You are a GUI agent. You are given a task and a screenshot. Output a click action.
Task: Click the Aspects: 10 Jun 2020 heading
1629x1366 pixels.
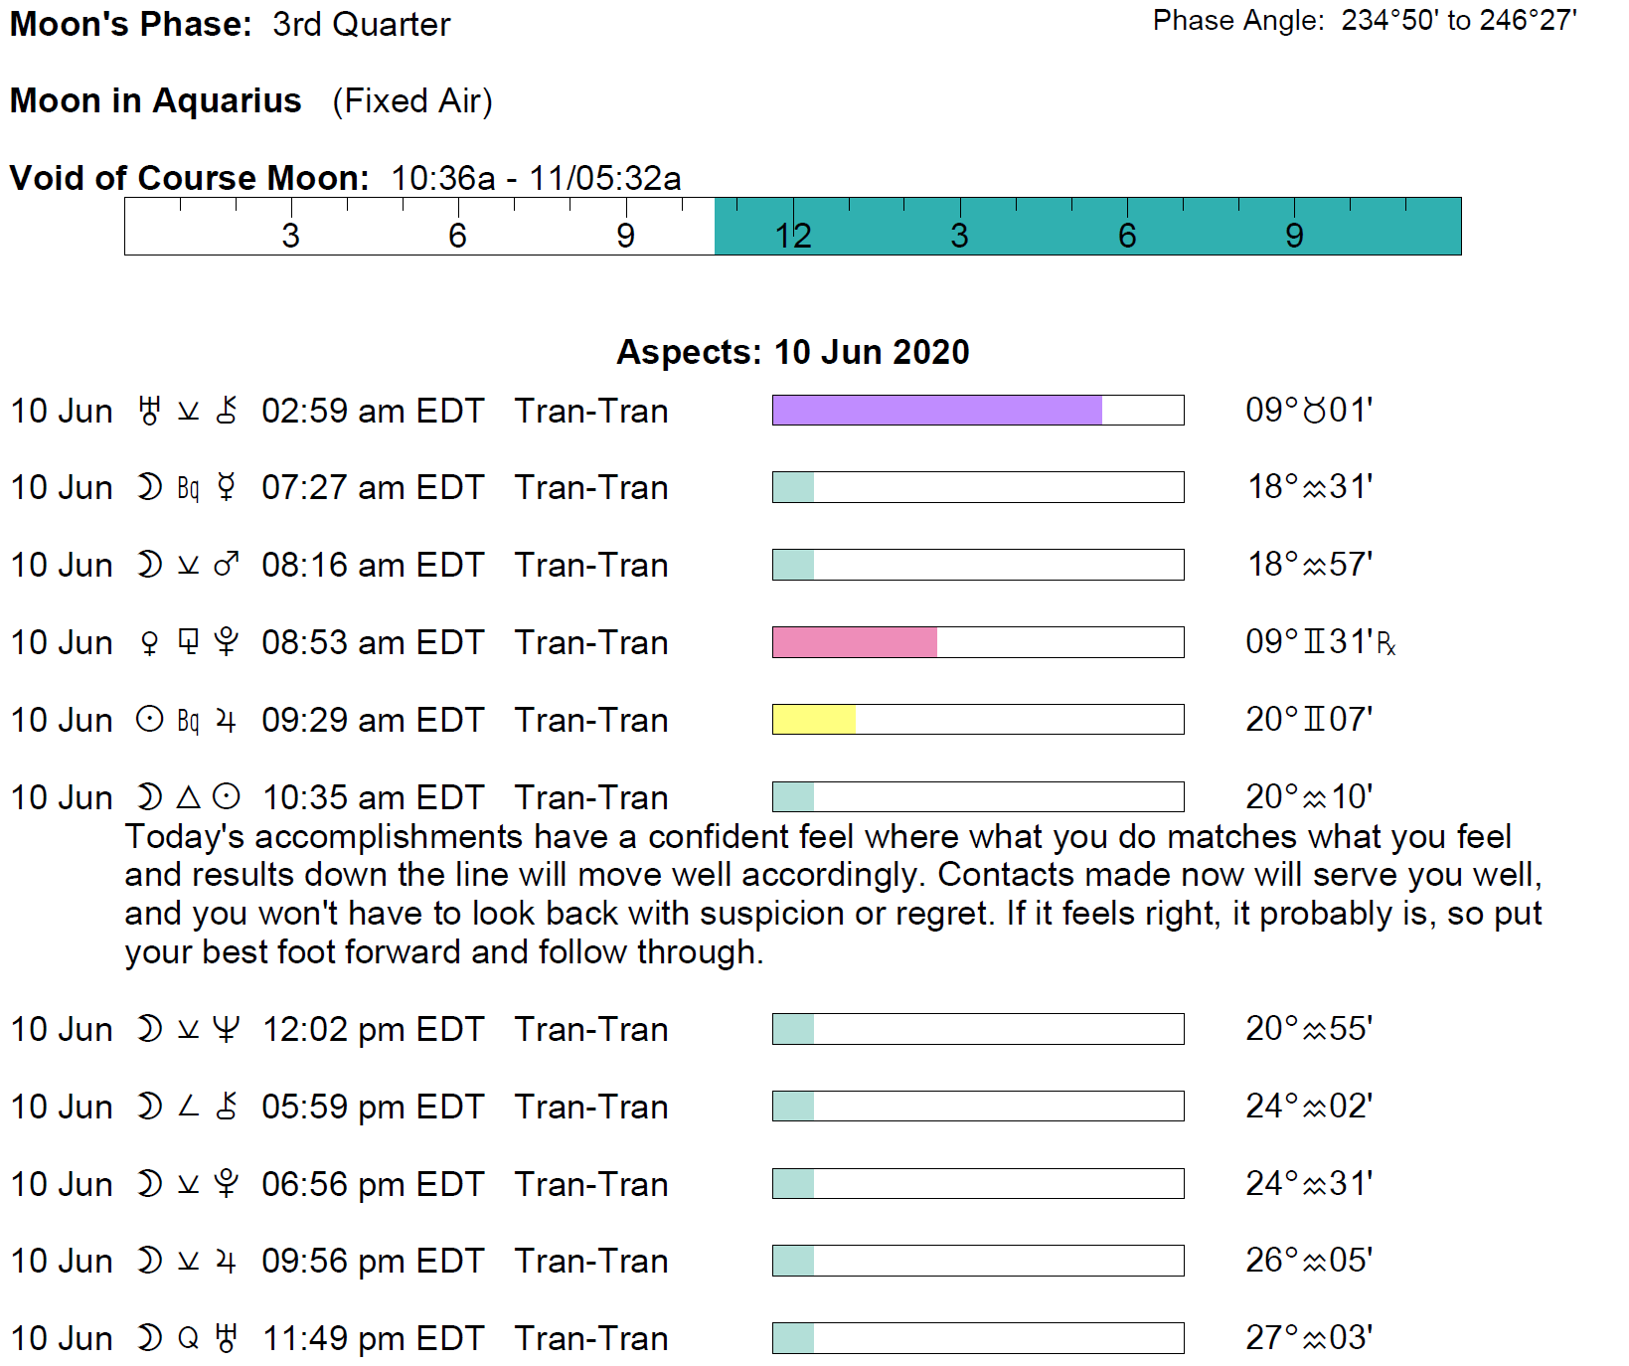(x=792, y=352)
